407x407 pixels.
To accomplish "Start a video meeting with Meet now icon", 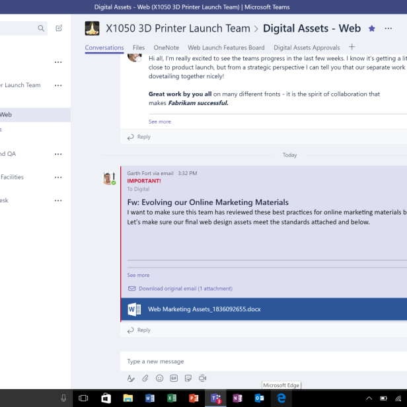I will pos(202,379).
